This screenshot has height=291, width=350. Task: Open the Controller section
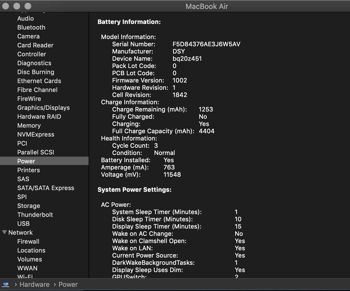[x=32, y=54]
